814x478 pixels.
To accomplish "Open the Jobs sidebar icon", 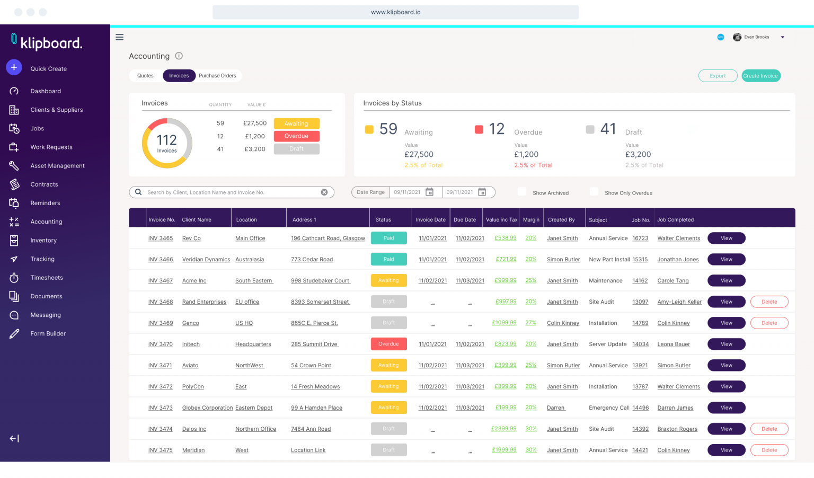I will 14,128.
